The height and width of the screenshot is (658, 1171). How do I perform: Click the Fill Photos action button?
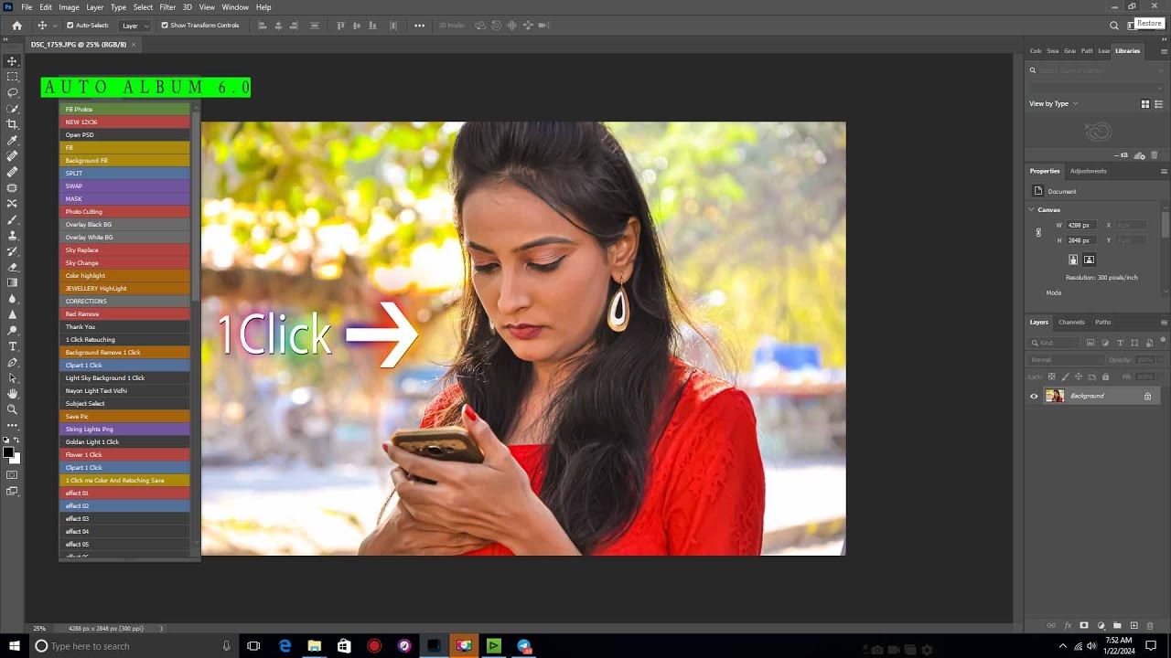(124, 109)
